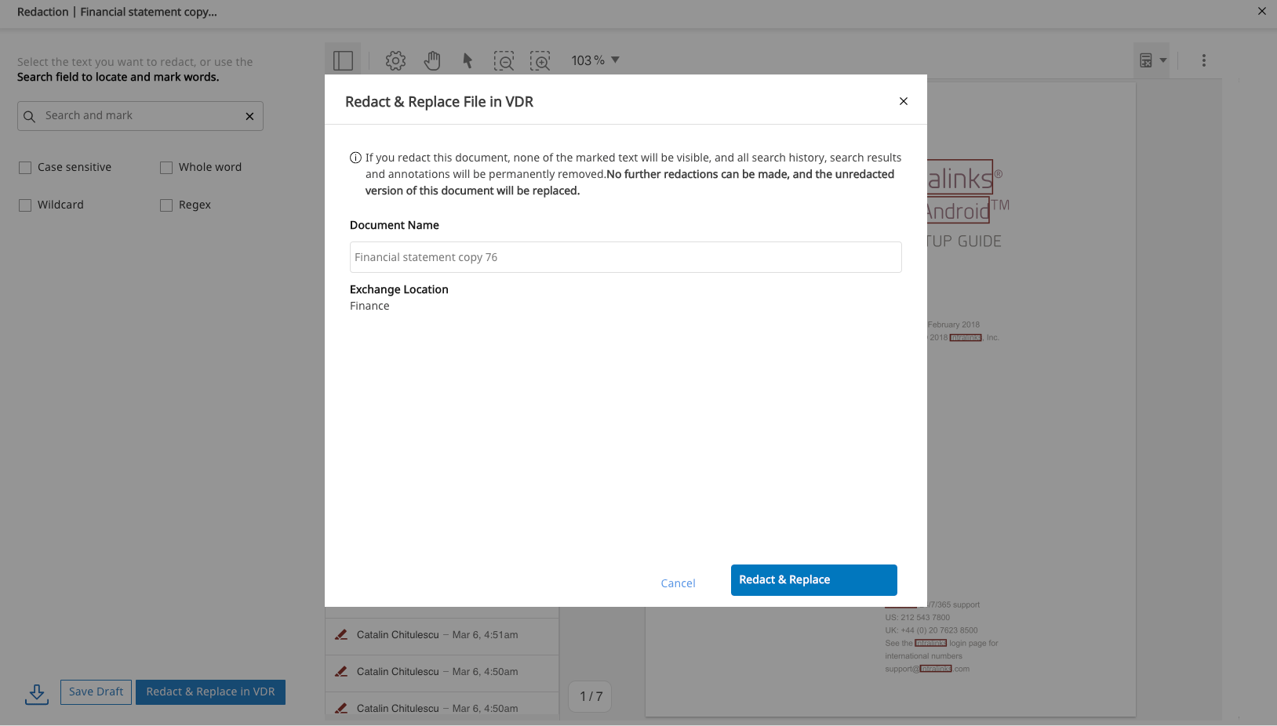Check the Wildcard option
Image resolution: width=1277 pixels, height=726 pixels.
(x=25, y=205)
